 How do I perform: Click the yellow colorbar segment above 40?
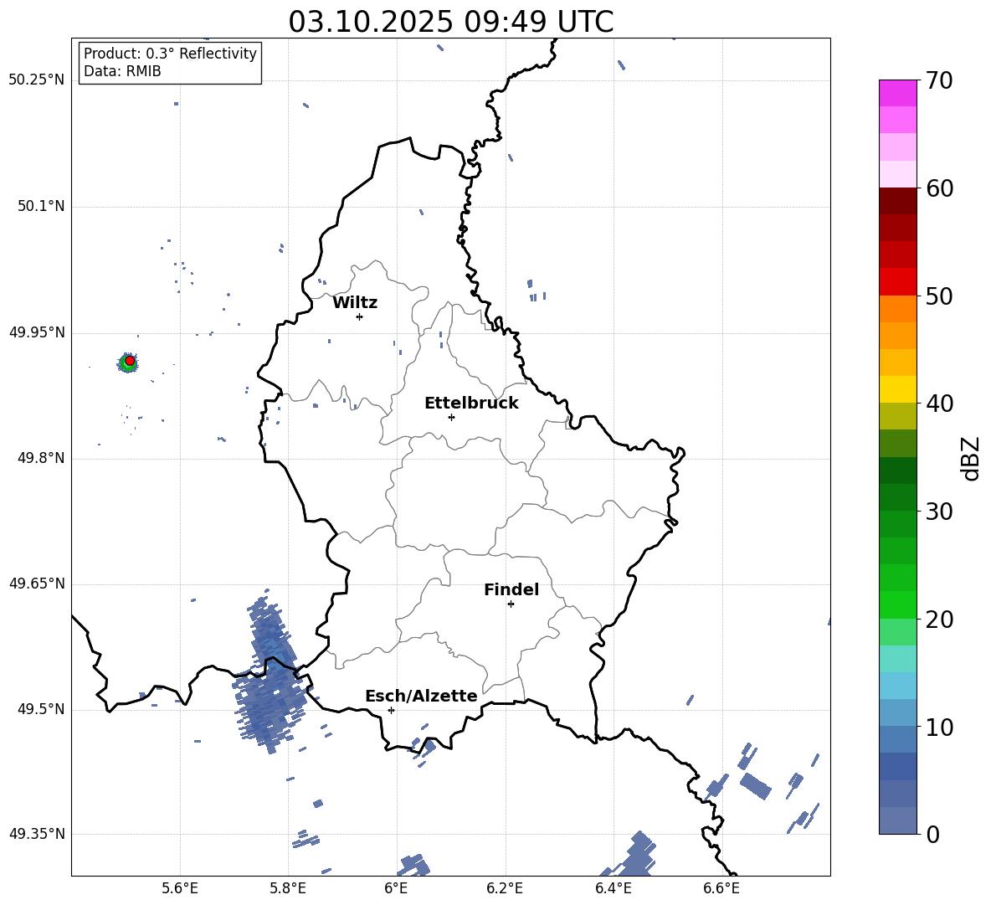click(x=897, y=389)
